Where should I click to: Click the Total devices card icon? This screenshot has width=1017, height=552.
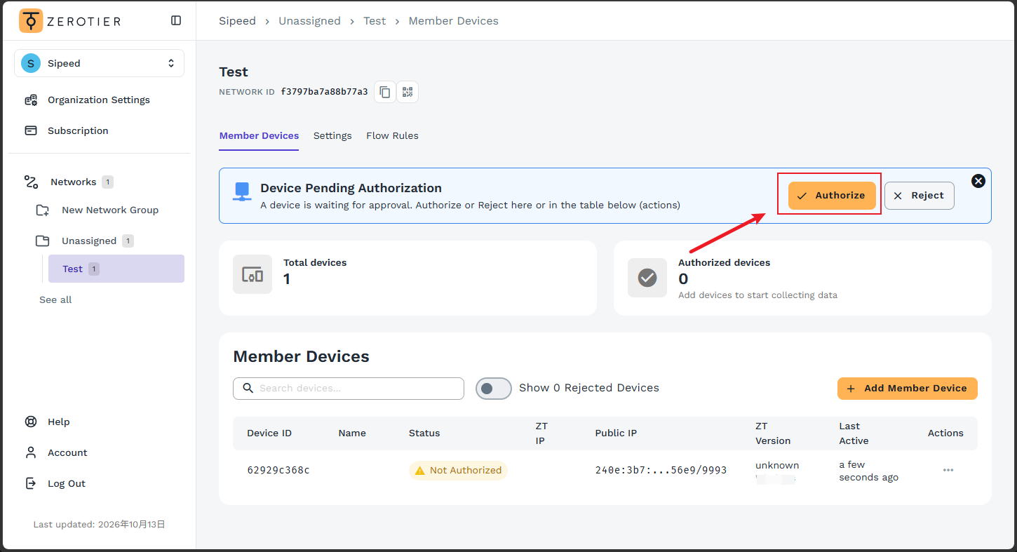[x=252, y=274]
